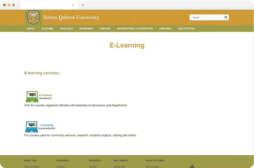Open the E-Learning nonacademic laptop icon
254x168 pixels.
(32, 127)
